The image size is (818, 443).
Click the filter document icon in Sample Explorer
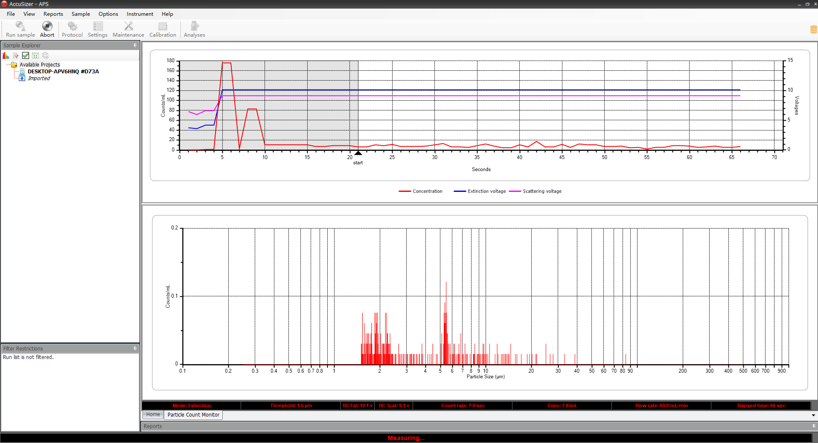16,55
